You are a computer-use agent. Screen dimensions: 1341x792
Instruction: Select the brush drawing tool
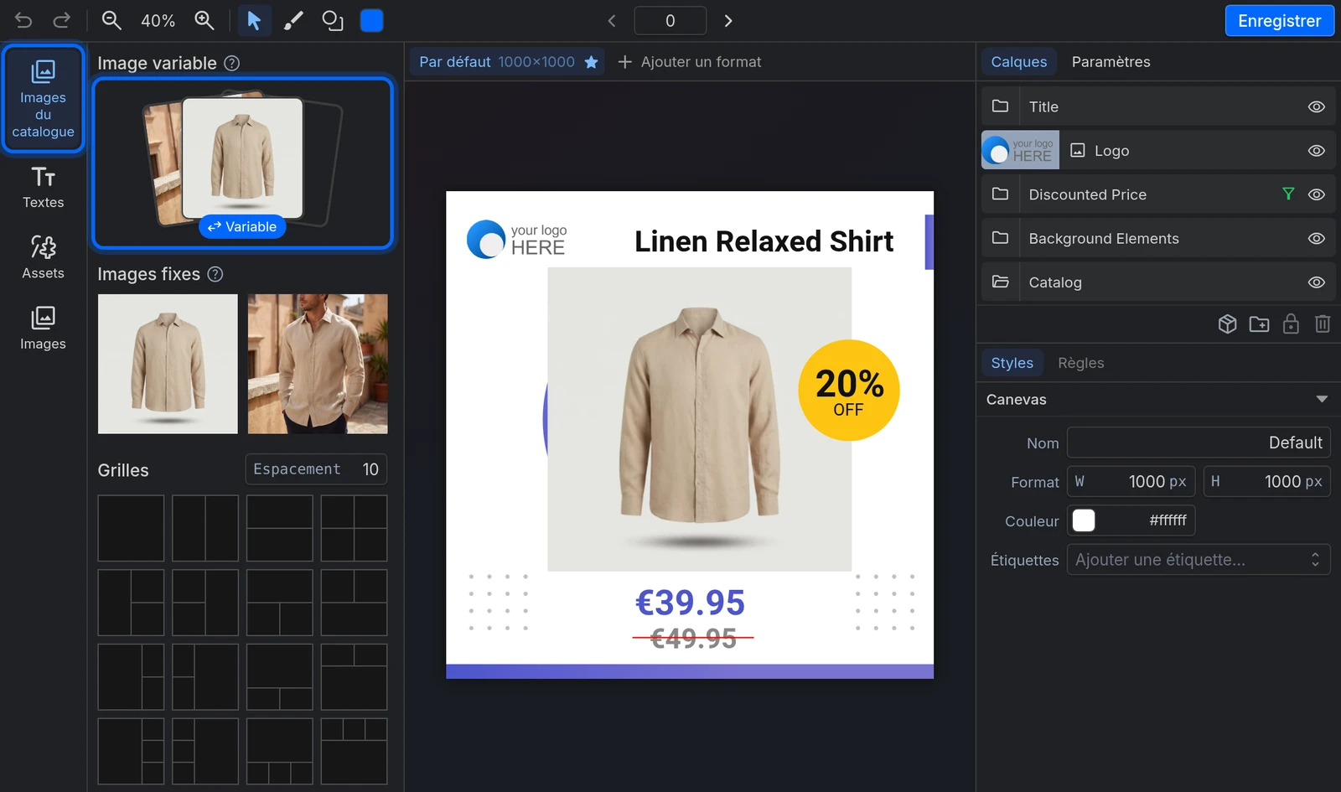(293, 21)
